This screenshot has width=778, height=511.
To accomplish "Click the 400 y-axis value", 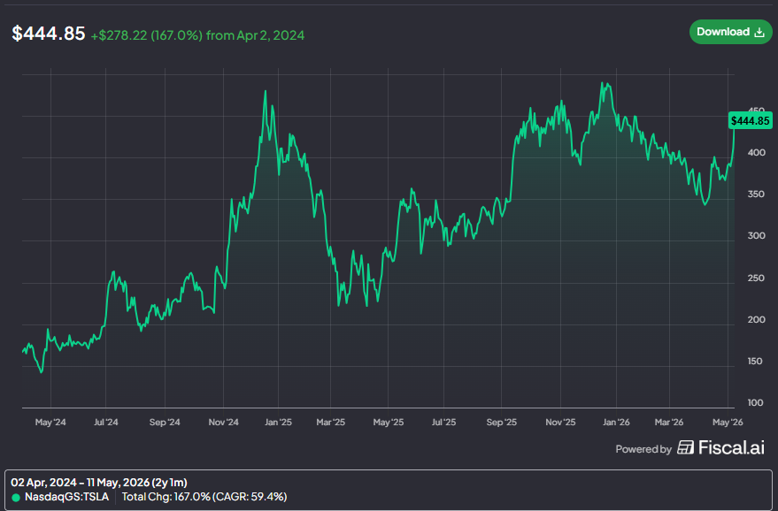I will coord(756,152).
